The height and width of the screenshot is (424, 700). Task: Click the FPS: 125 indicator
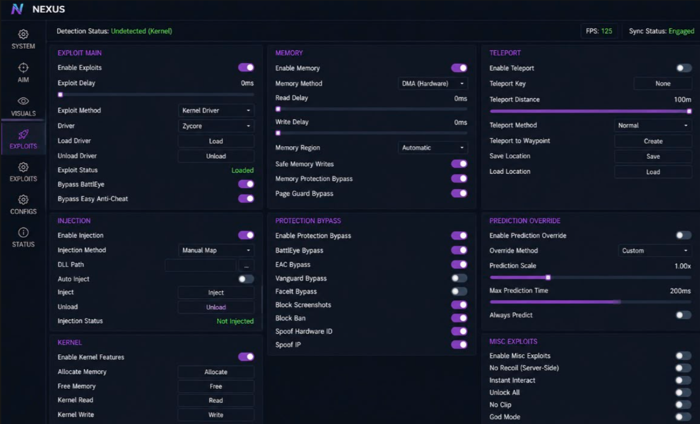[599, 31]
